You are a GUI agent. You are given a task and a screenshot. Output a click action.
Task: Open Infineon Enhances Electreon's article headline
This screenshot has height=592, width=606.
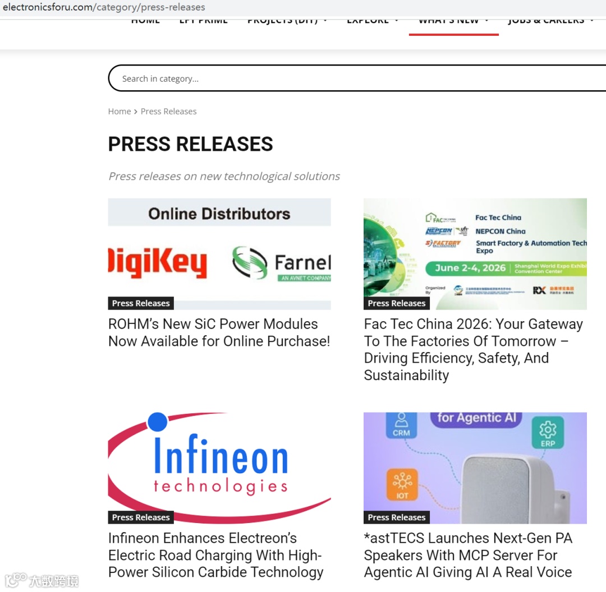tap(215, 555)
